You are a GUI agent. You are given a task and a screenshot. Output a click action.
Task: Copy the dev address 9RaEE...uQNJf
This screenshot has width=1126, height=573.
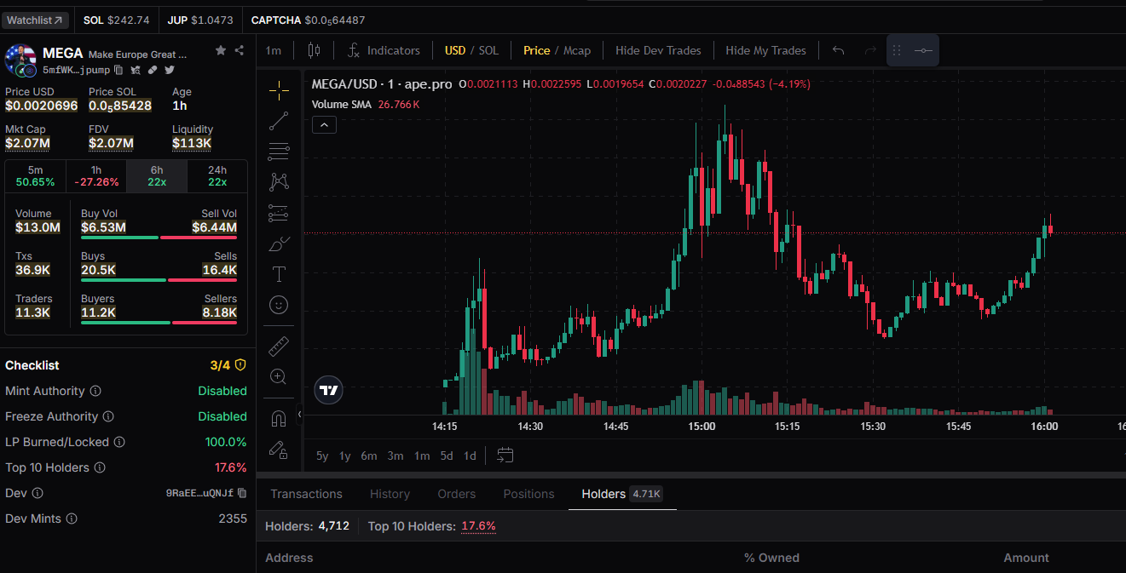click(242, 493)
